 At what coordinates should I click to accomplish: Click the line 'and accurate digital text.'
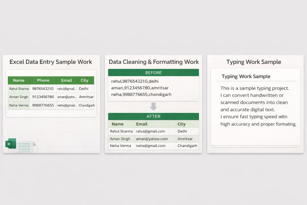[248, 110]
